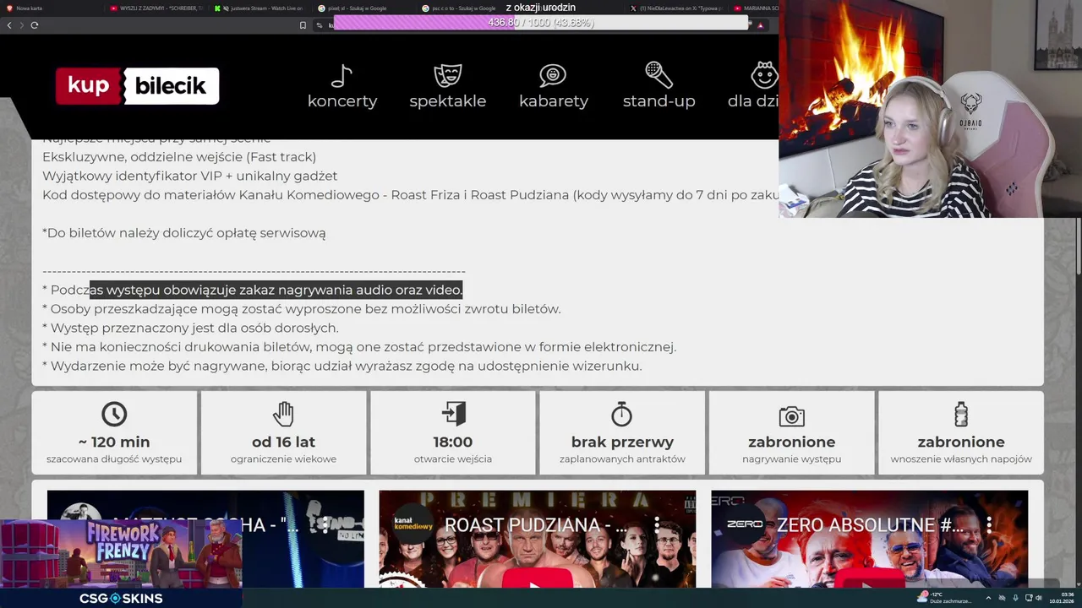Screen dimensions: 1082x608
Task: Click the line starting 'Wydarzenie może być nagrywane'
Action: (342, 366)
